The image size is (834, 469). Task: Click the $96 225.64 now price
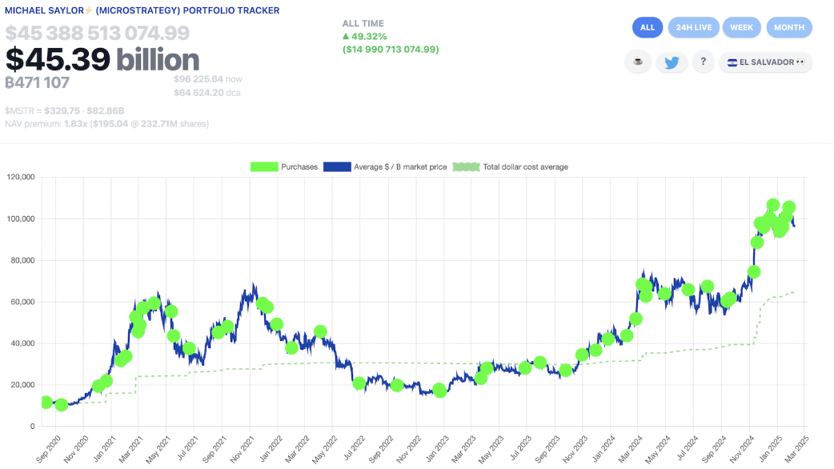(x=207, y=79)
